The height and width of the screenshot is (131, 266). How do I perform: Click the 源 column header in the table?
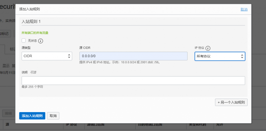click(8, 125)
